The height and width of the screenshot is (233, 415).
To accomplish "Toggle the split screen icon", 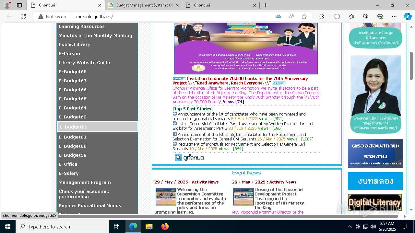I will click(337, 17).
